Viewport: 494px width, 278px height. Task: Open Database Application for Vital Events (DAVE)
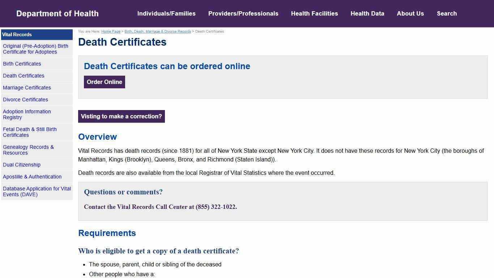click(37, 191)
